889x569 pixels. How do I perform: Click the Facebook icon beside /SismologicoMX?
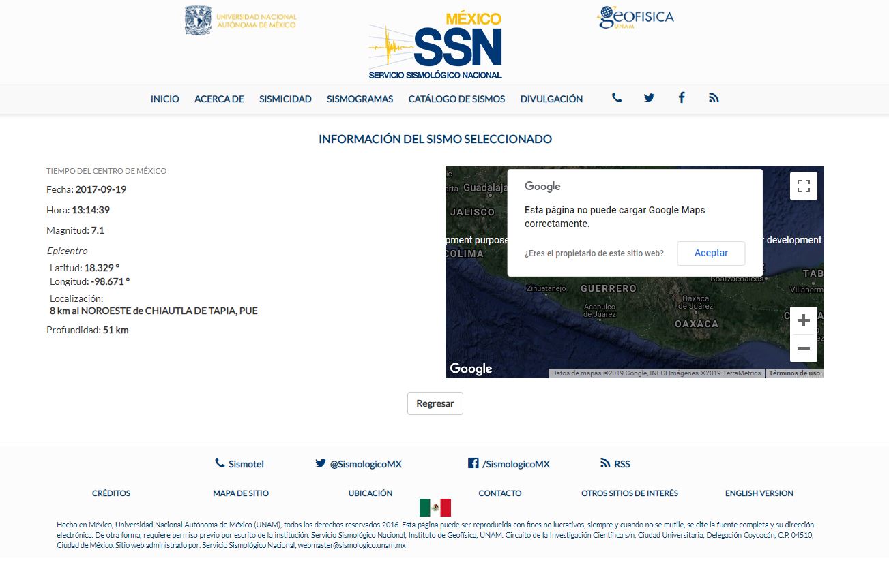pos(473,463)
